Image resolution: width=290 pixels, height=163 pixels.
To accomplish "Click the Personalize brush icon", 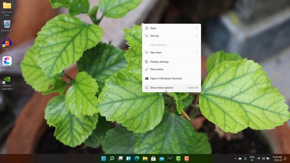I will pyautogui.click(x=146, y=69).
